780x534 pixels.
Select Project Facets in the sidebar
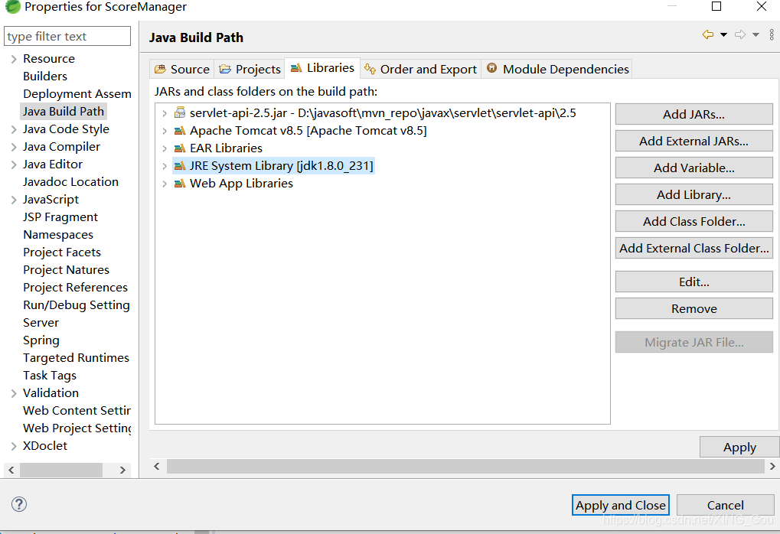62,252
